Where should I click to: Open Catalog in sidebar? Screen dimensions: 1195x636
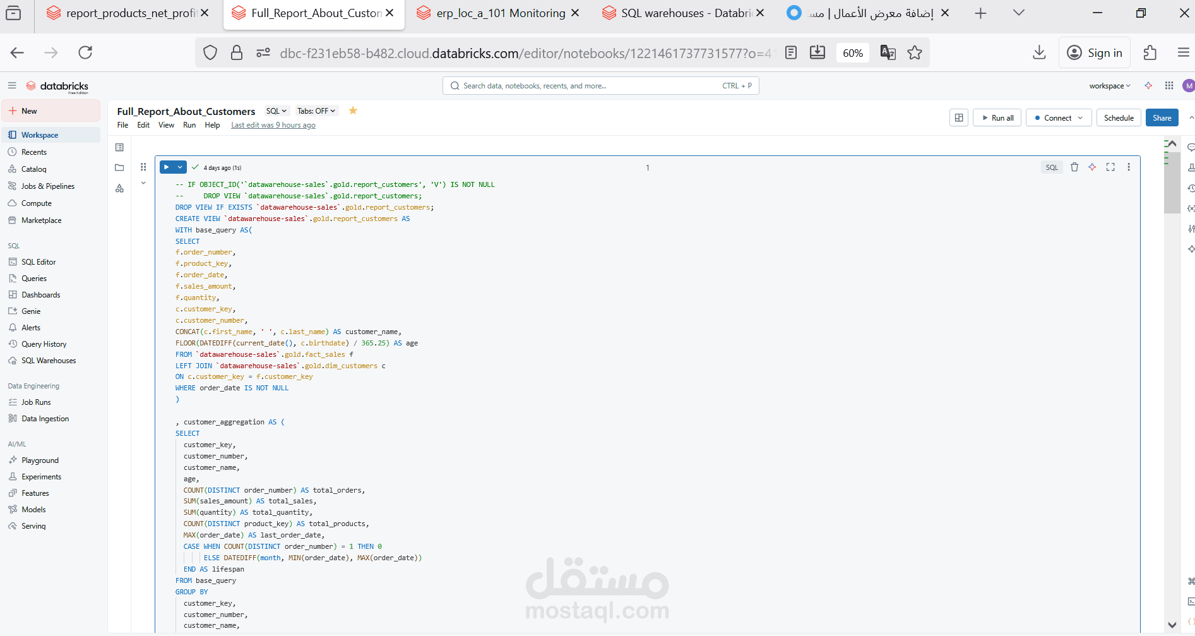[x=51, y=169]
